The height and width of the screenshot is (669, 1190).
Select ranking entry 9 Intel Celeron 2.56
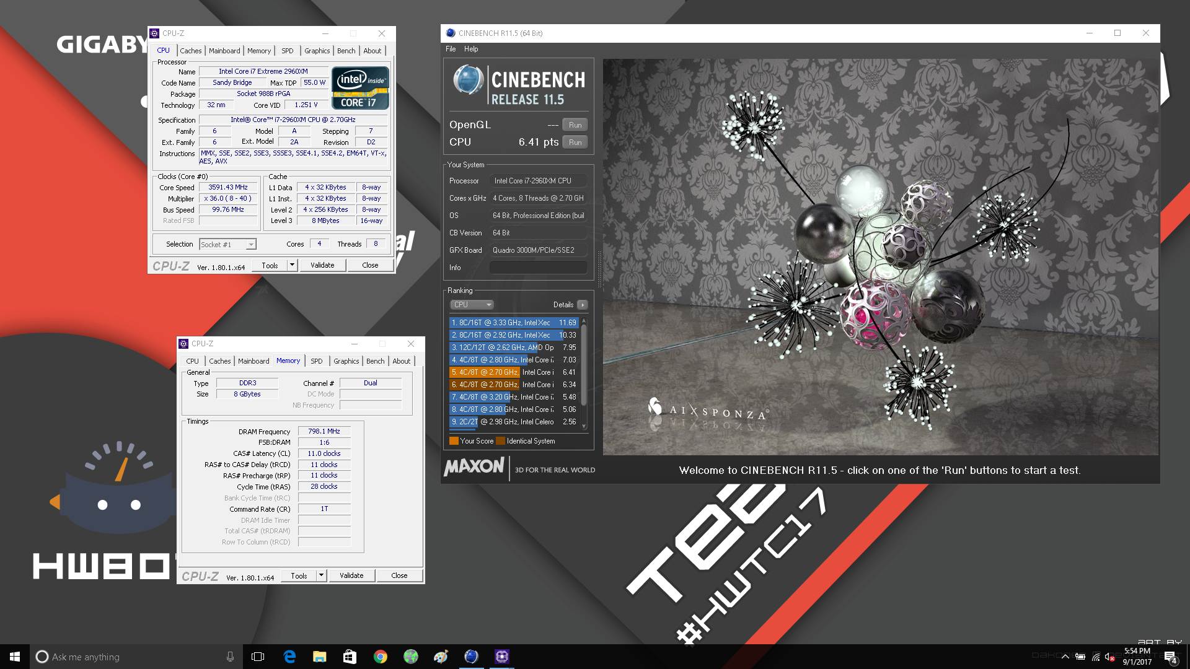tap(514, 422)
